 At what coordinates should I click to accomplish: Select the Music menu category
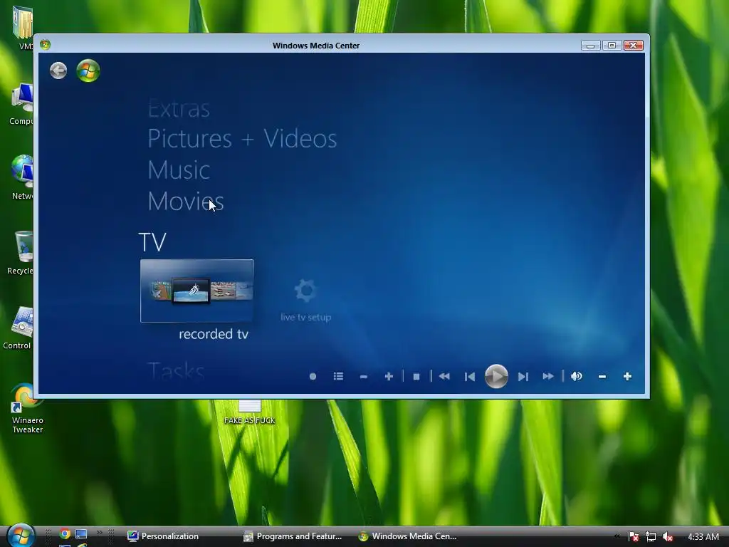click(179, 170)
